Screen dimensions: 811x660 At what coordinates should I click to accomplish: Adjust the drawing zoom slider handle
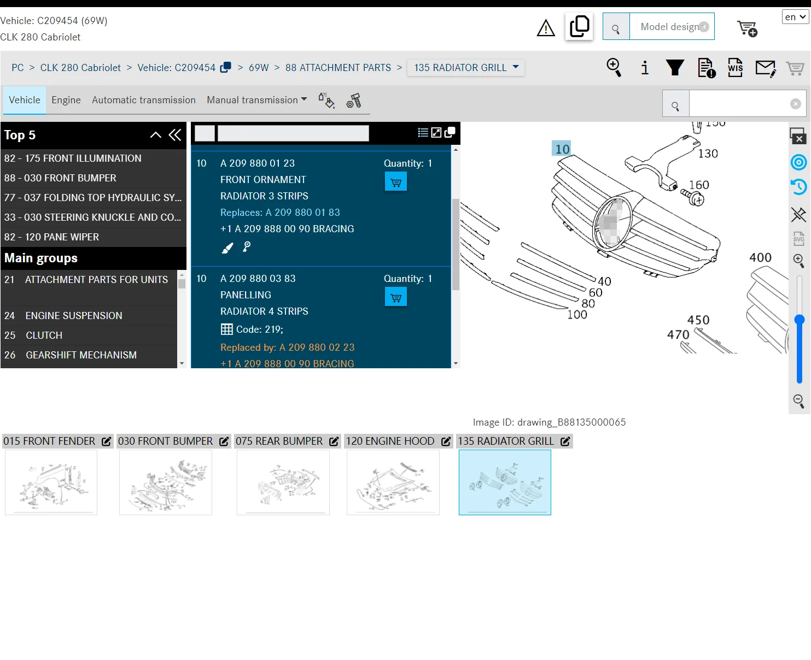click(x=800, y=320)
